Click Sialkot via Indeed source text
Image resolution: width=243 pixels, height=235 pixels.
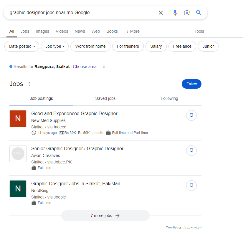49,127
